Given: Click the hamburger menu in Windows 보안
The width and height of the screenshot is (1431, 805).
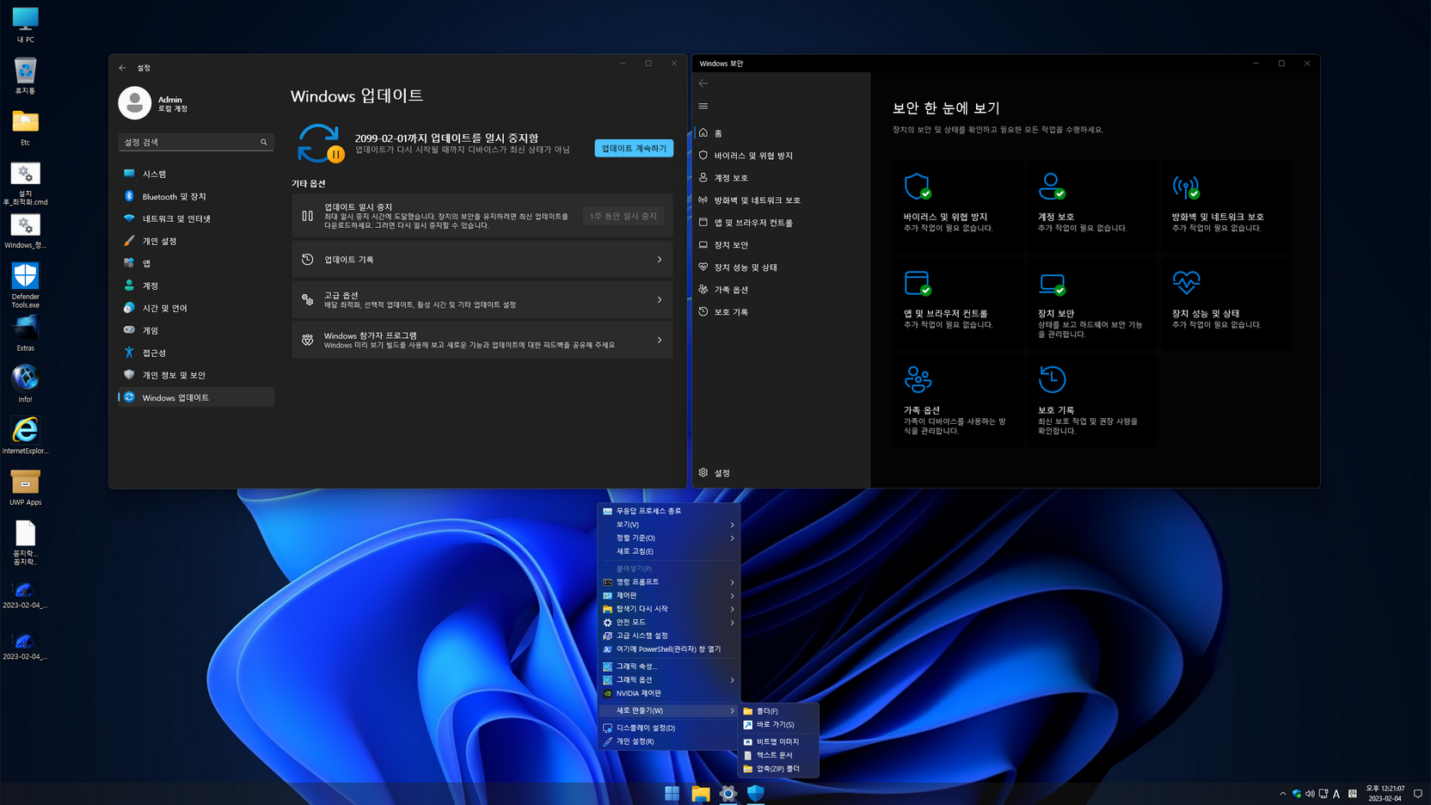Looking at the screenshot, I should 703,106.
